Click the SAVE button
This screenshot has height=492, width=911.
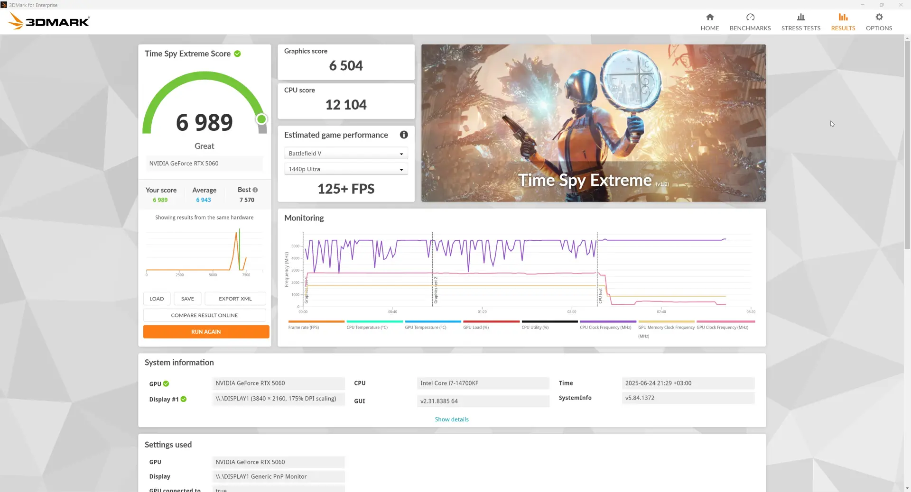tap(187, 299)
